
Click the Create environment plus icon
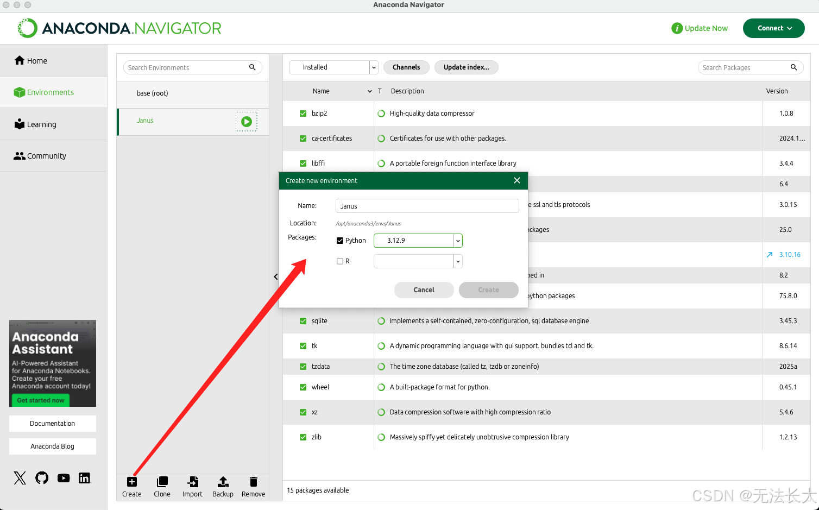pos(131,482)
